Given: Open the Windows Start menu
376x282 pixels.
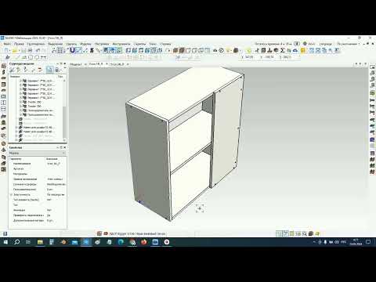Looking at the screenshot, I should coord(5,242).
